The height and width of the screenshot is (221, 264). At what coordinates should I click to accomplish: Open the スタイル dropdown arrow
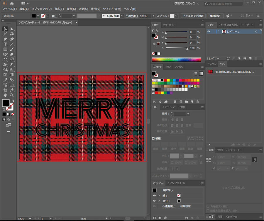click(176, 16)
